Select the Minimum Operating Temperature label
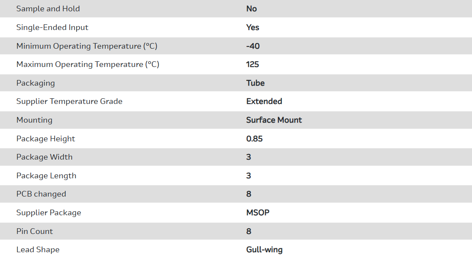Viewport: 472px width, 257px height. point(87,46)
